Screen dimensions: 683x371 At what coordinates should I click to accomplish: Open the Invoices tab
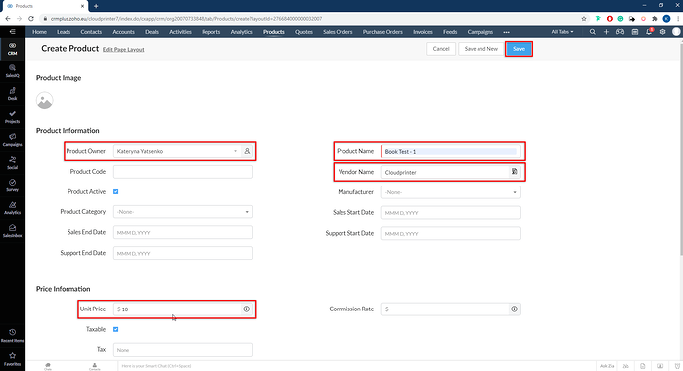[423, 32]
